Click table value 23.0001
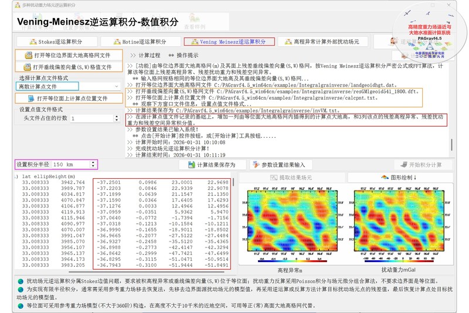The width and height of the screenshot is (469, 313). pyautogui.click(x=182, y=182)
